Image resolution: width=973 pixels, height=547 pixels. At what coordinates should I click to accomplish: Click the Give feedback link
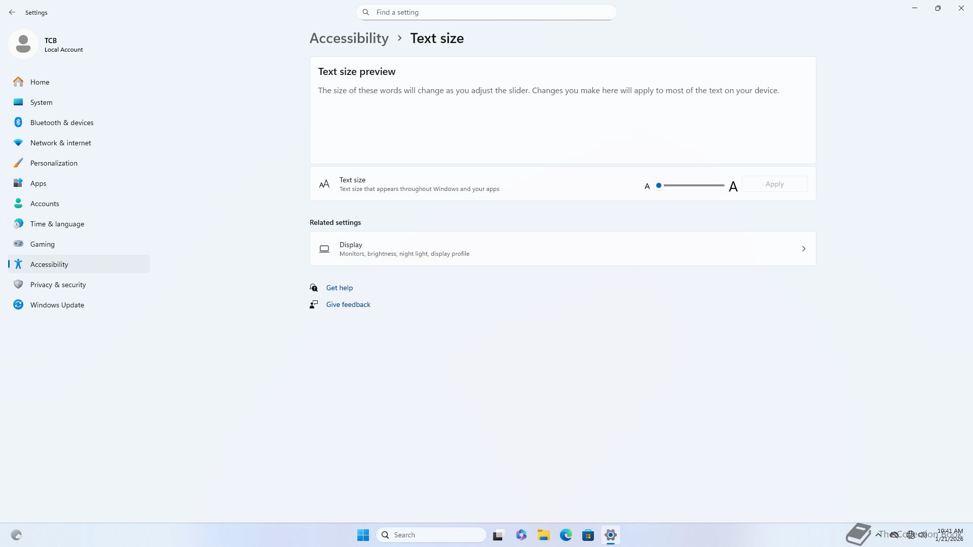coord(348,304)
